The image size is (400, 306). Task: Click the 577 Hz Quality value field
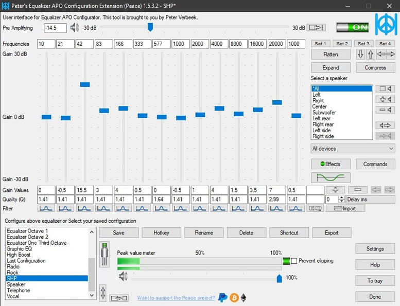click(x=162, y=199)
